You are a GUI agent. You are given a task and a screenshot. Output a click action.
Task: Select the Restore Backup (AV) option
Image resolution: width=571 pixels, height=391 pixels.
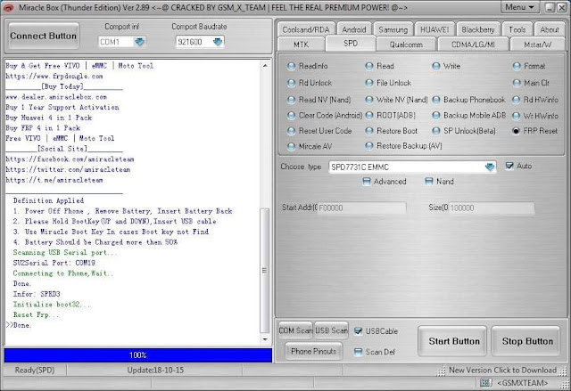404,146
